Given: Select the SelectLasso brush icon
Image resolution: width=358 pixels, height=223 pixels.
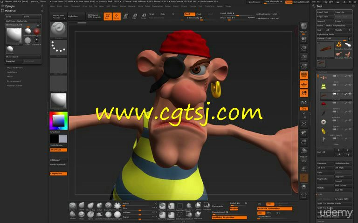Looking at the screenshot, I should [180, 215].
